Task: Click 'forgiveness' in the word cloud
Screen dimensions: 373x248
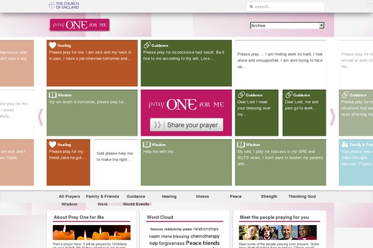Action: click(172, 243)
